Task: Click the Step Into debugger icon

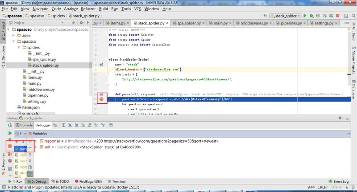Action: pyautogui.click(x=70, y=125)
